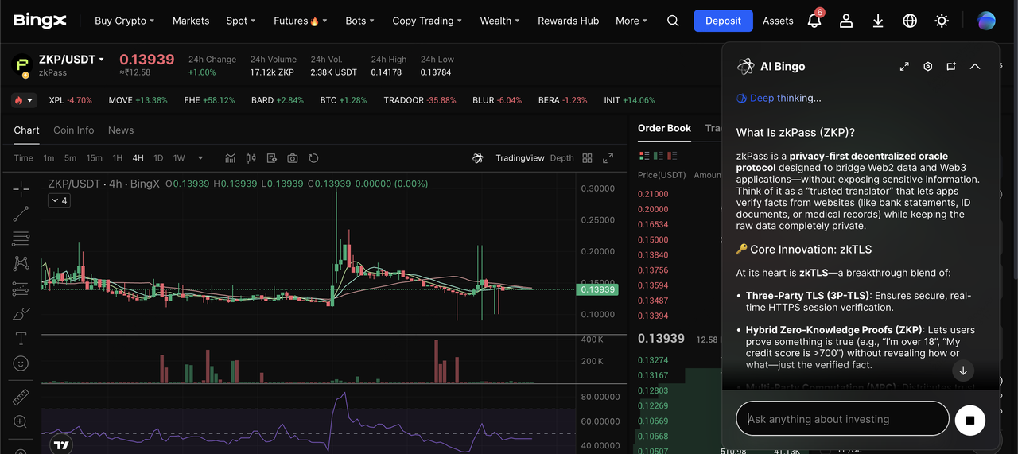The image size is (1018, 454).
Task: Select the trend line drawing tool
Action: (x=21, y=214)
